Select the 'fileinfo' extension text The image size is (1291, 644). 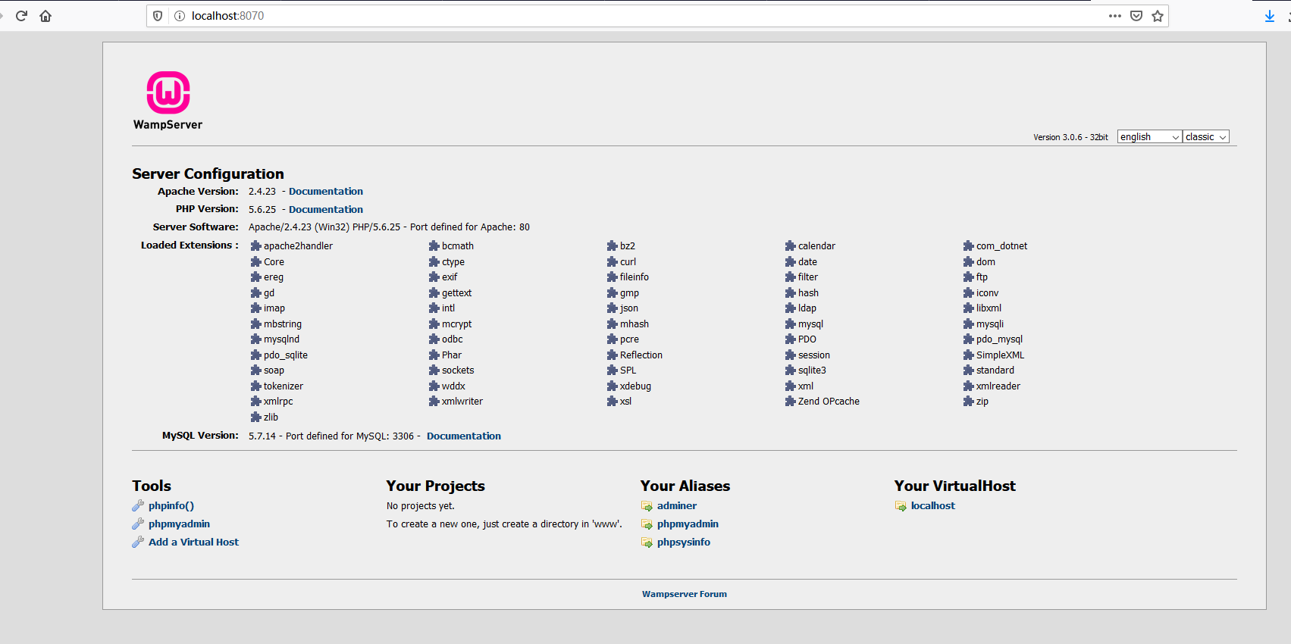pos(635,277)
